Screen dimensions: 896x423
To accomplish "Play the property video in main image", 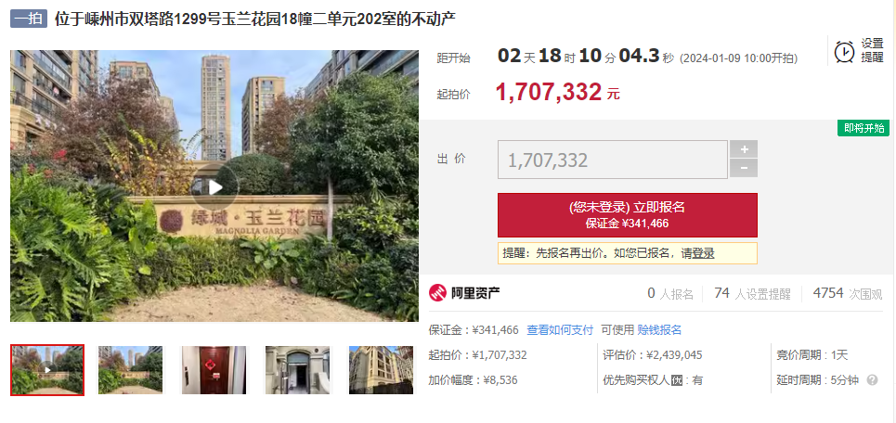I will tap(214, 187).
